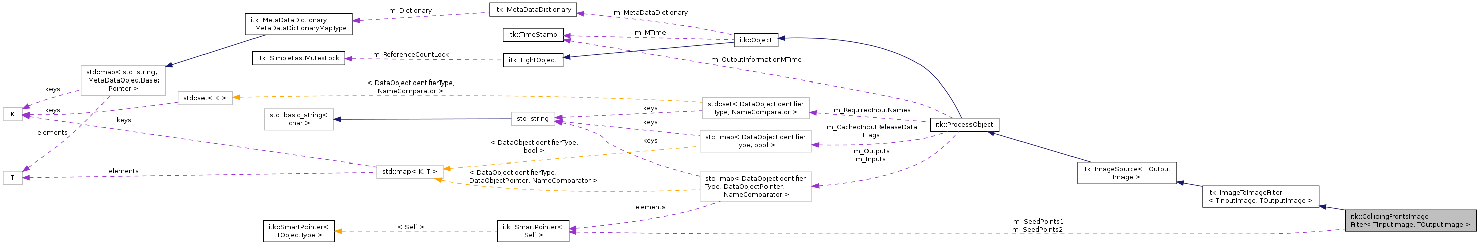Click the m_RequiredInputNames edge label
Screen dimensions: 1480x245
[x=872, y=110]
